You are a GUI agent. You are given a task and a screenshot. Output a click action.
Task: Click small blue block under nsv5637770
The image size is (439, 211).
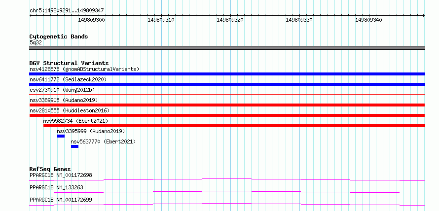coord(75,146)
